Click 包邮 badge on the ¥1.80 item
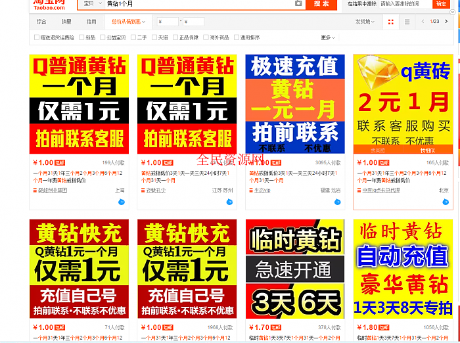460x343 pixels. [384, 327]
